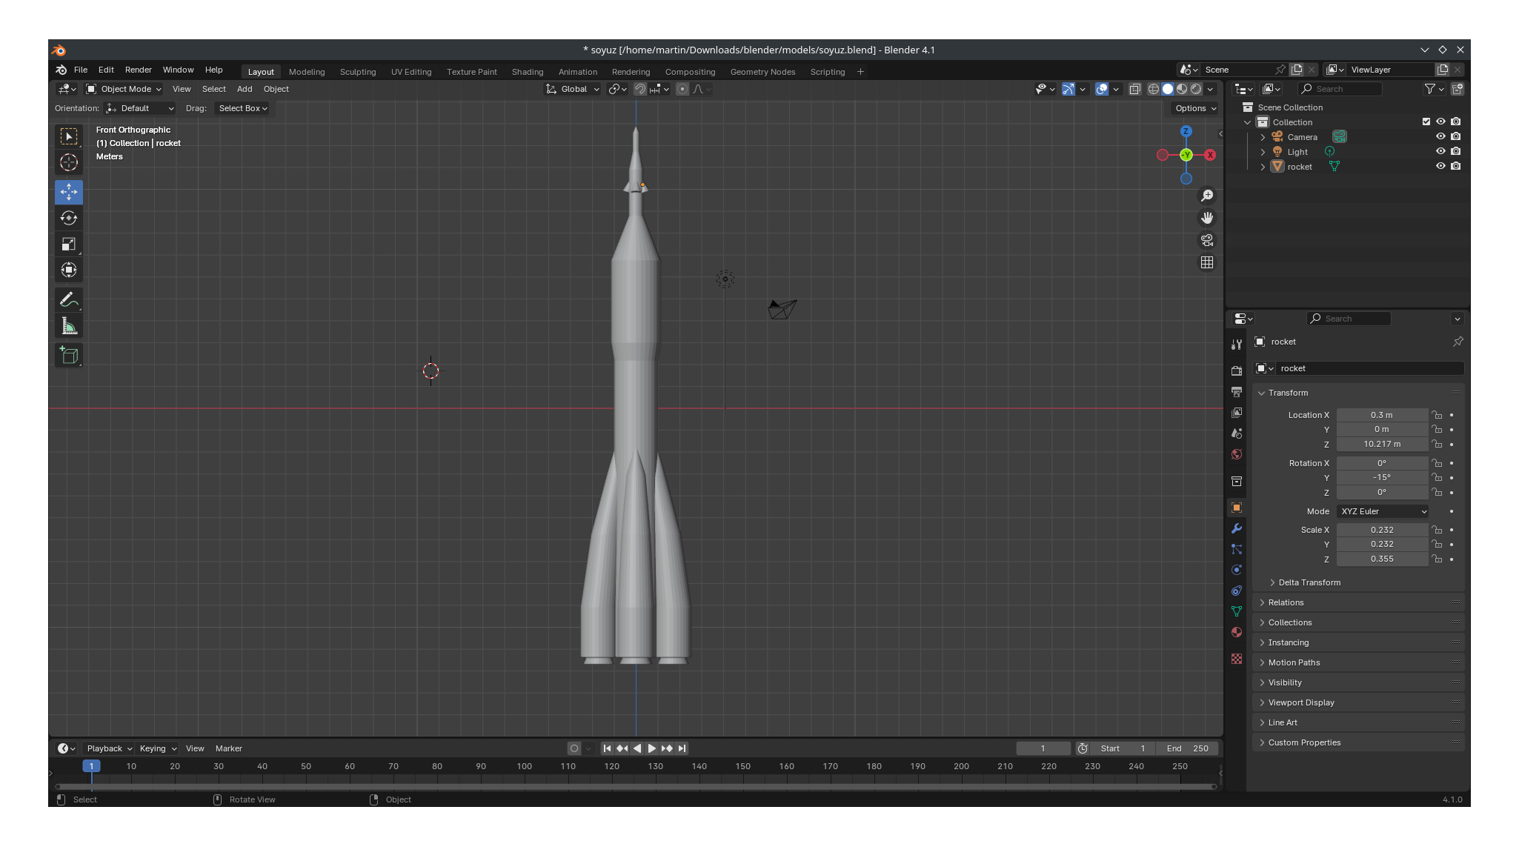The image size is (1519, 864).
Task: Select the Scale tool
Action: point(69,244)
